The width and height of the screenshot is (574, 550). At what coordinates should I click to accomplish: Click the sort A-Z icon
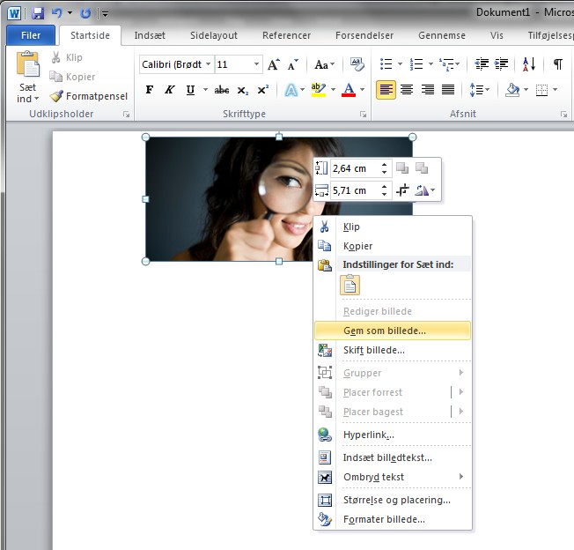point(529,64)
